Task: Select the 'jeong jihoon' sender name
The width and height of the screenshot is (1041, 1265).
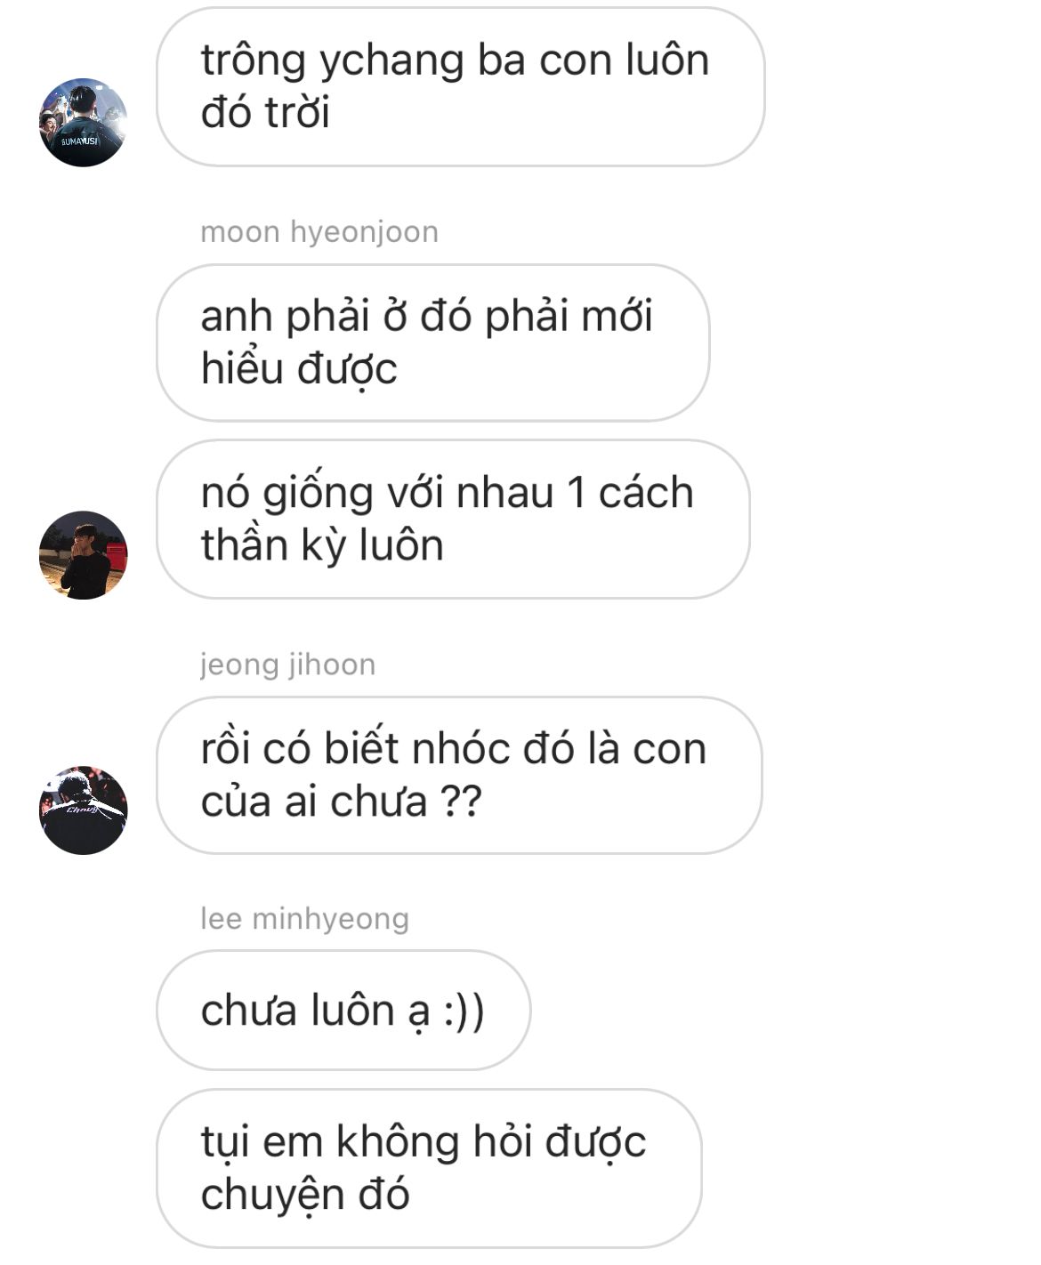Action: (287, 665)
